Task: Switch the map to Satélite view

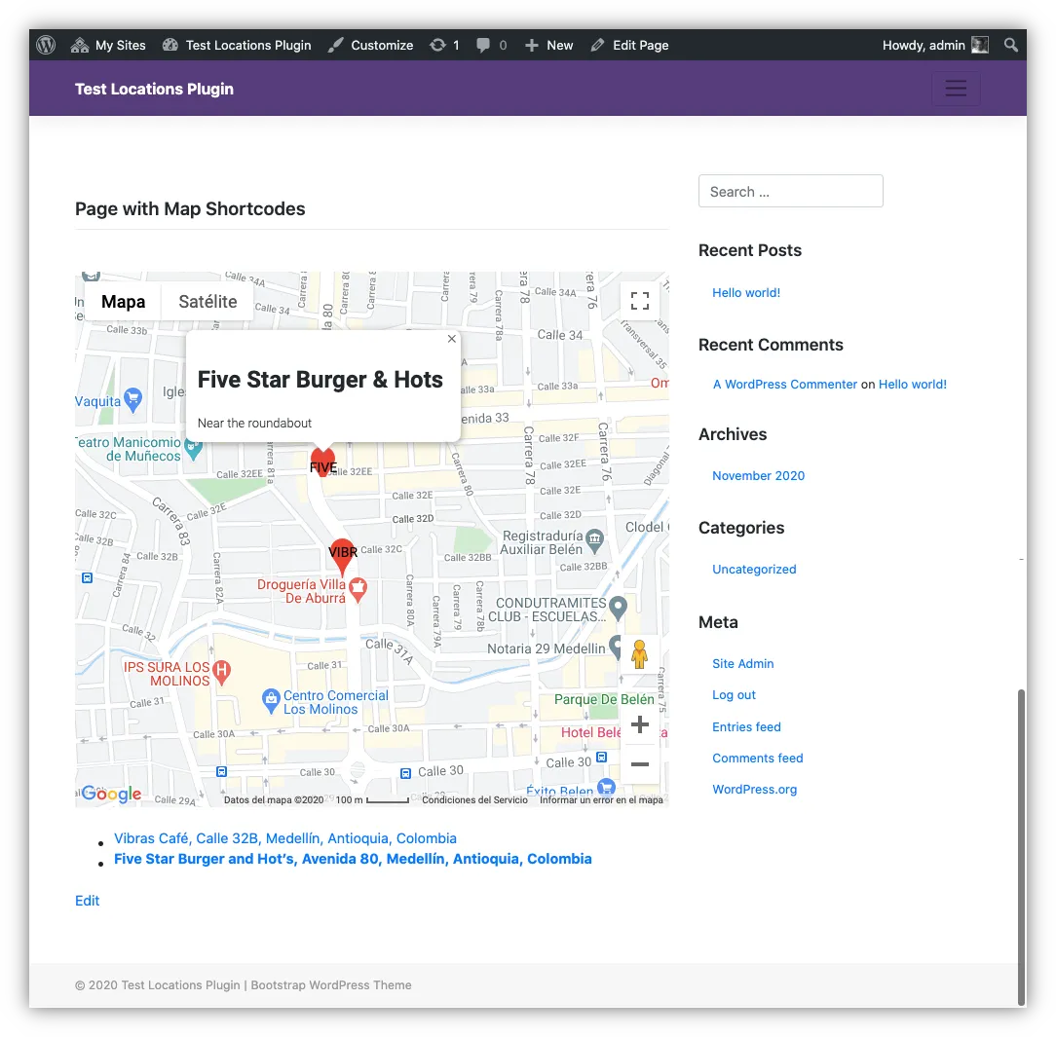Action: pos(207,302)
